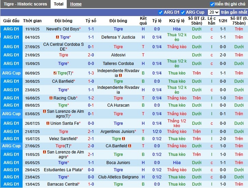Click the ARG Cup league cell for 06/09/25
248x188 pixels.
(12, 73)
